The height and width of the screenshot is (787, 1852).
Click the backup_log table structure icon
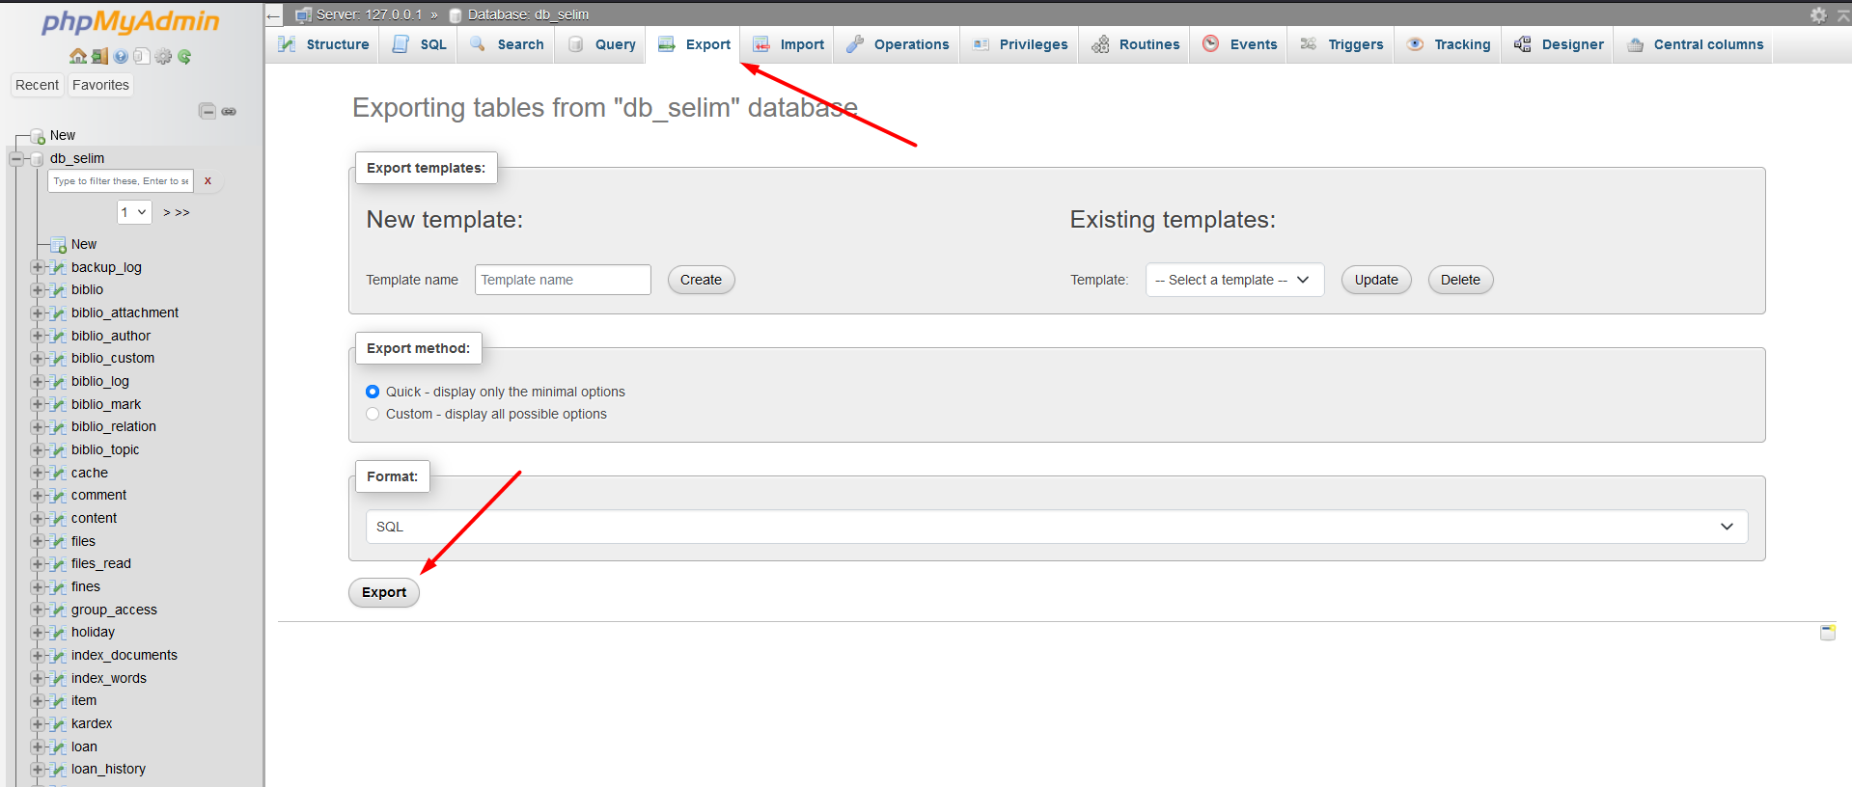(58, 267)
